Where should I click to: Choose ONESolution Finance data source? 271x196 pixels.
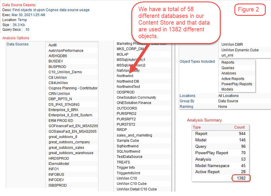tap(134, 103)
